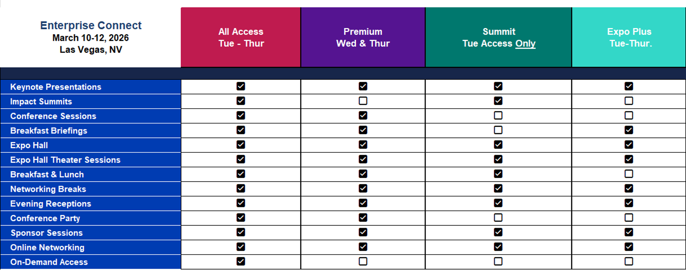Uncheck Keynote Presentations under All Access
Screen dimensions: 686x270
[x=241, y=86]
